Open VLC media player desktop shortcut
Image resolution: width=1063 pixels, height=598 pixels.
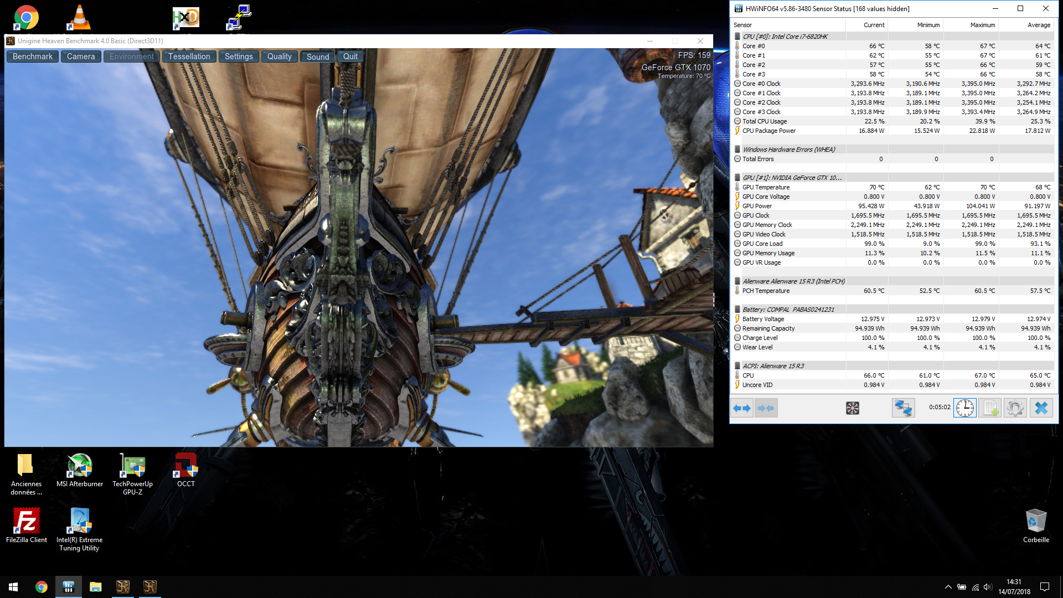point(79,17)
